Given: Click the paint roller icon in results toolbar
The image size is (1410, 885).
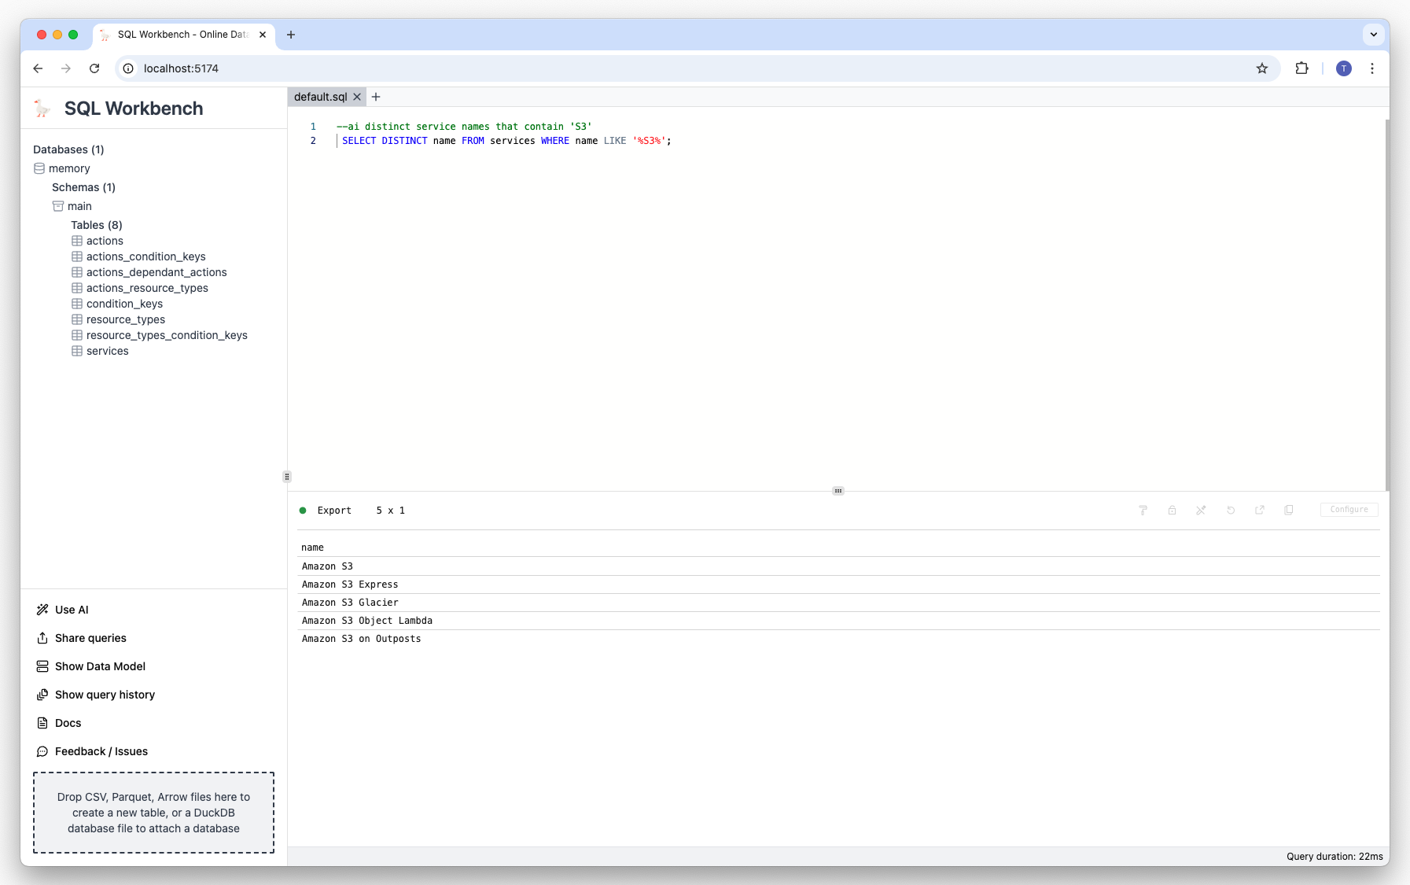Looking at the screenshot, I should (x=1143, y=511).
